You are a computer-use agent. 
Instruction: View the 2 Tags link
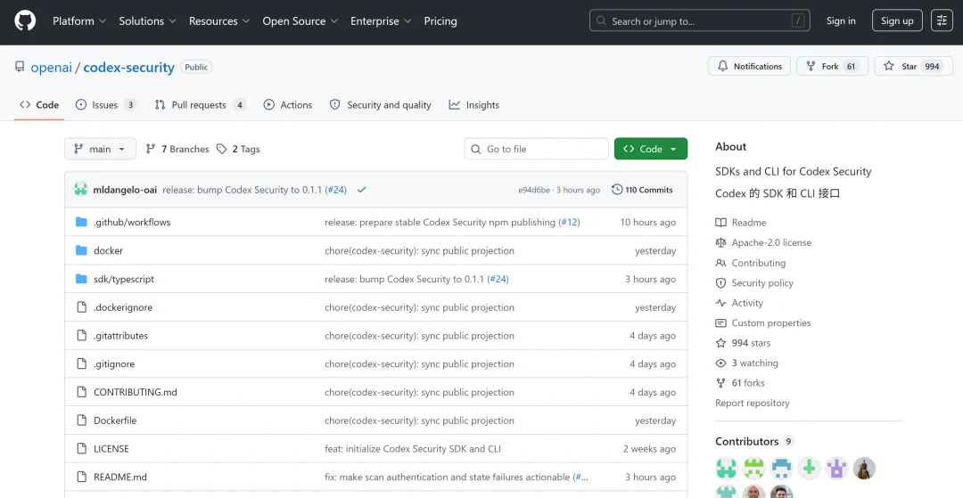point(238,149)
